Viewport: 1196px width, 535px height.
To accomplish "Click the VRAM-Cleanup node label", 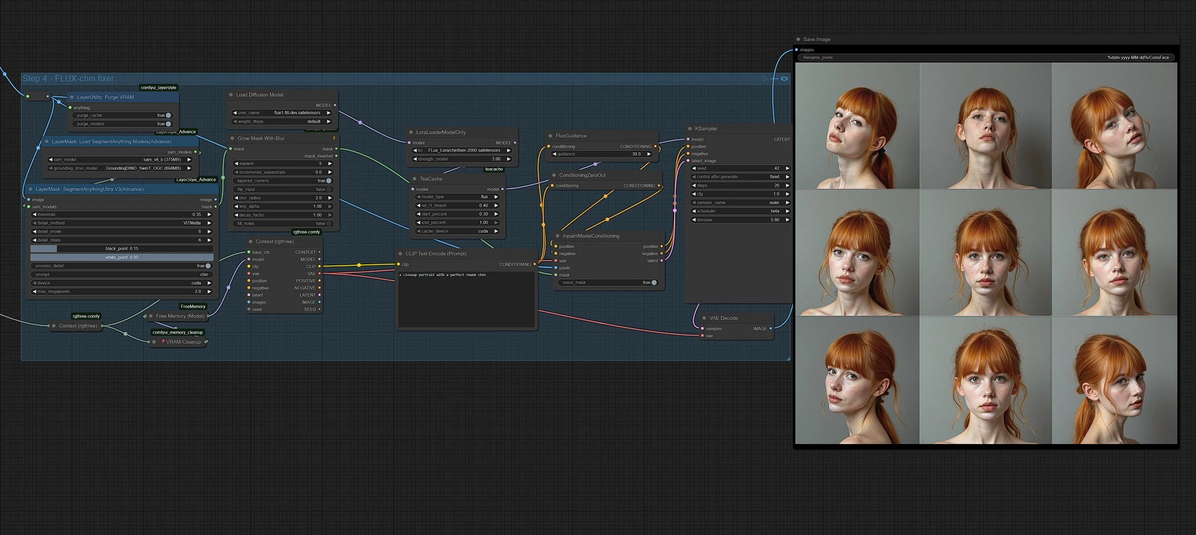I will tap(184, 342).
